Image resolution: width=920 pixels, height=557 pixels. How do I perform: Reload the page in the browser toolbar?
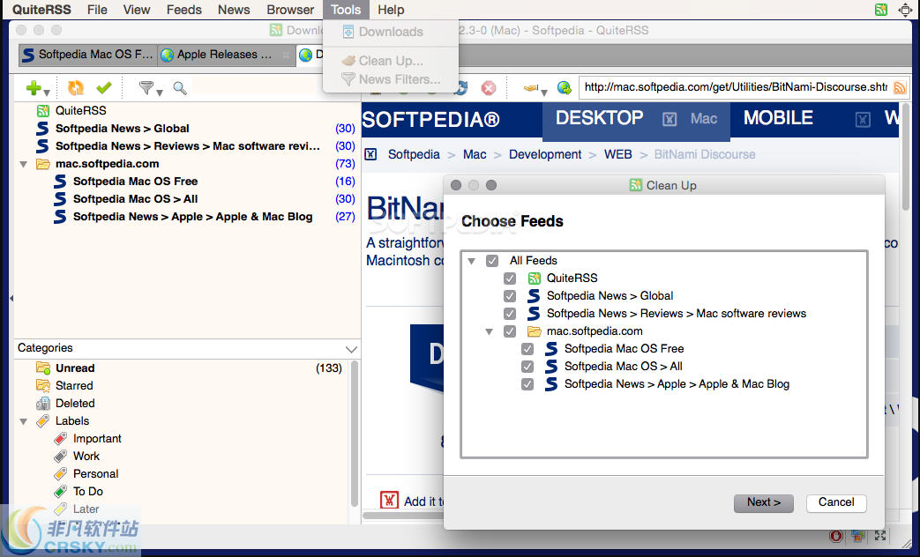(461, 88)
